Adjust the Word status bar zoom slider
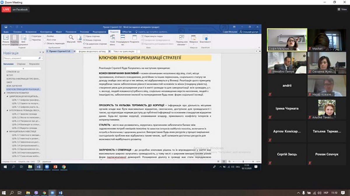The image size is (350, 196). [243, 161]
